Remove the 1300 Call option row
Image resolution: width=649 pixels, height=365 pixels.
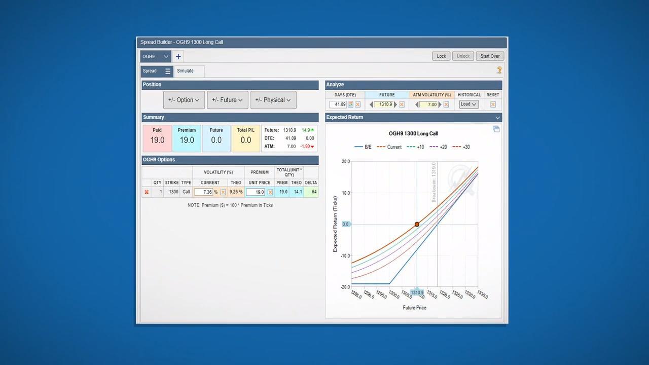click(147, 192)
